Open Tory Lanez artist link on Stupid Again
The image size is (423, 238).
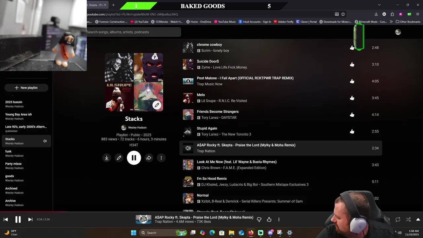tap(210, 134)
